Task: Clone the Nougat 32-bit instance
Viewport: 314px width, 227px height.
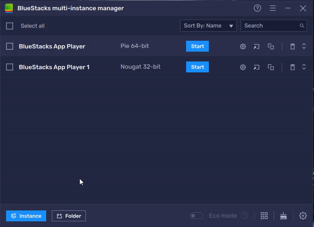Action: coord(271,67)
